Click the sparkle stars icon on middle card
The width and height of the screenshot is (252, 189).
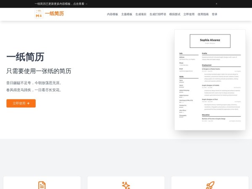[126, 185]
